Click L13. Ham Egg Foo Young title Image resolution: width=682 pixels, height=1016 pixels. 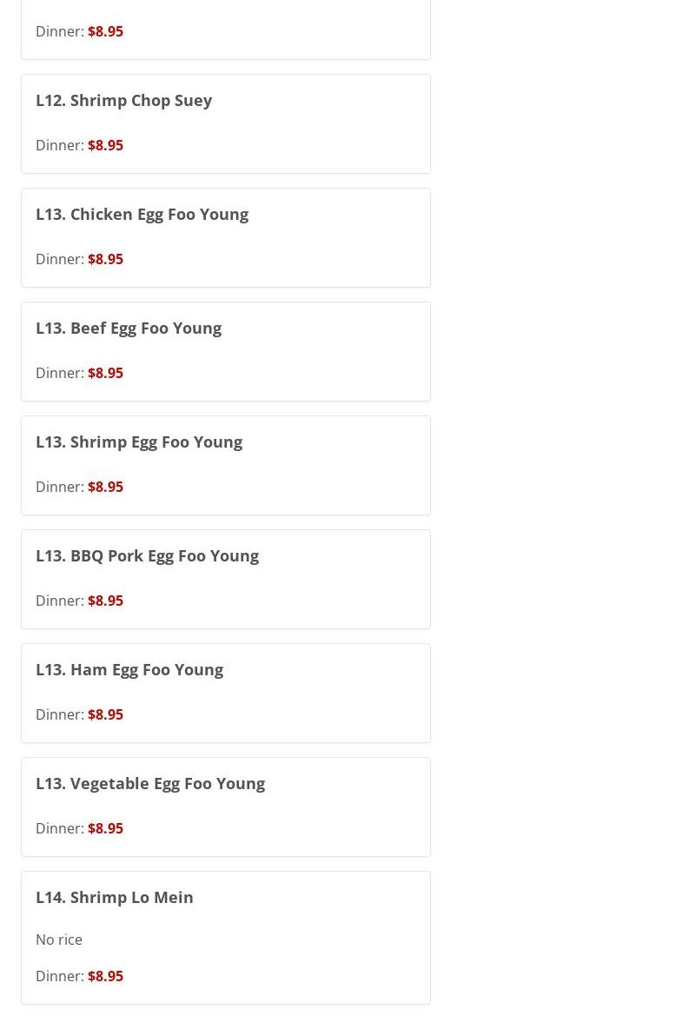[x=129, y=670]
